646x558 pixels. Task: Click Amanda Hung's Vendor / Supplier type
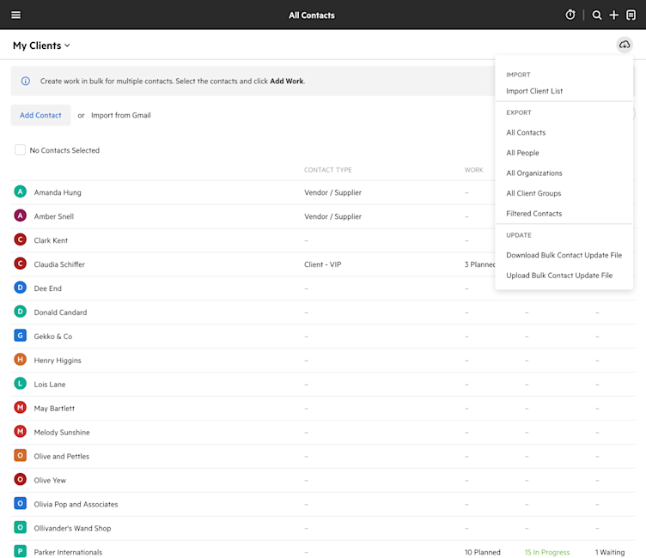tap(332, 192)
